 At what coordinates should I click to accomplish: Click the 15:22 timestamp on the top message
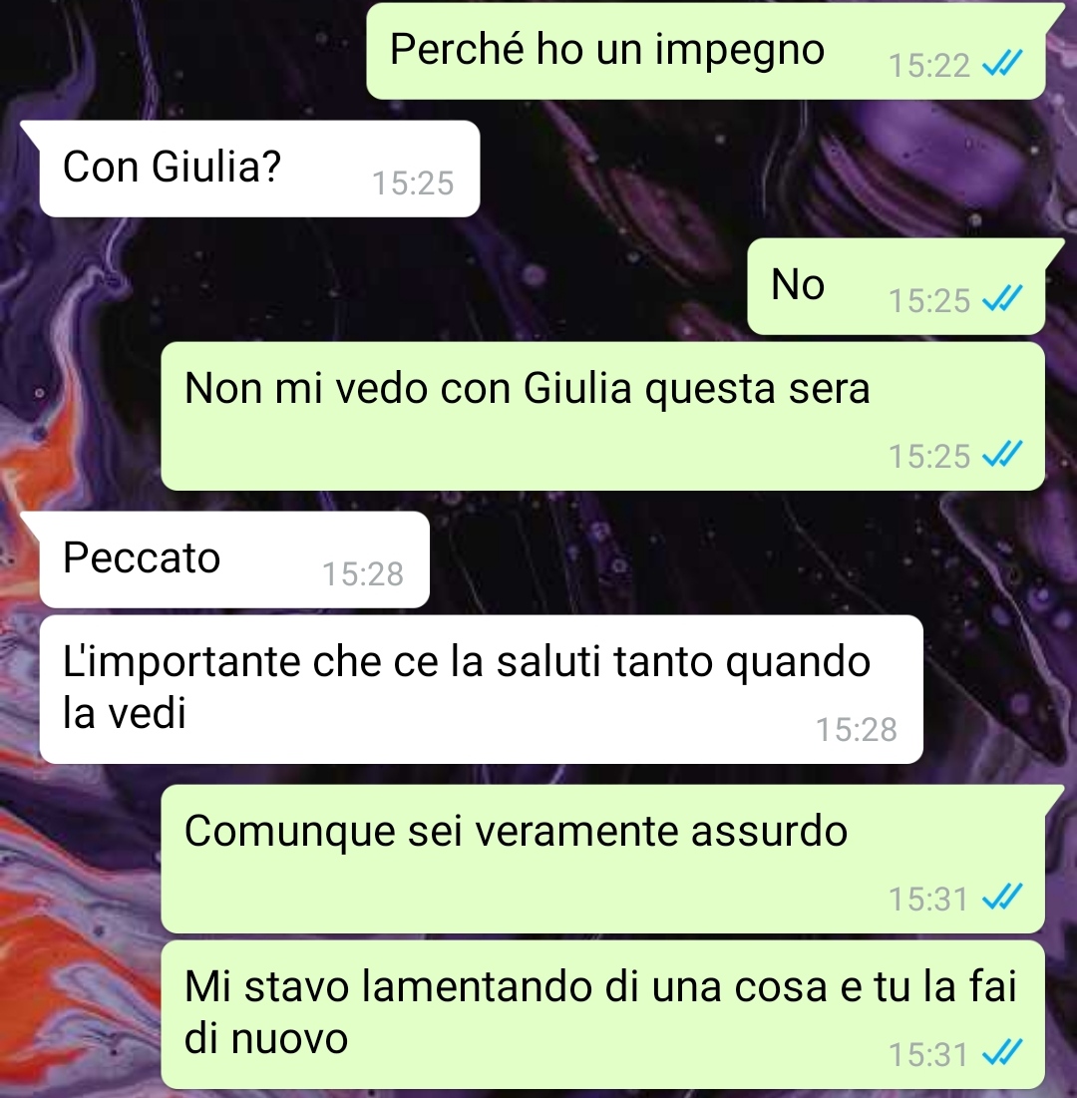[x=929, y=66]
